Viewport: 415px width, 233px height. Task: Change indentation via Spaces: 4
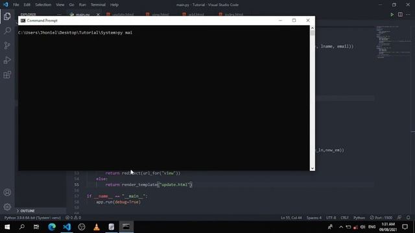tap(314, 217)
